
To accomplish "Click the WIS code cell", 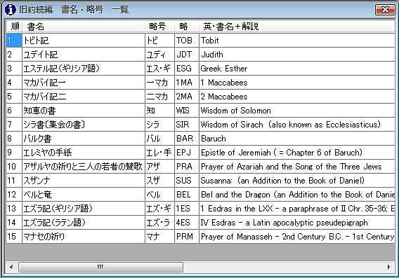I will pos(187,111).
